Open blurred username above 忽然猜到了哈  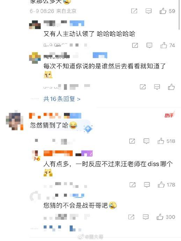[x=55, y=116]
